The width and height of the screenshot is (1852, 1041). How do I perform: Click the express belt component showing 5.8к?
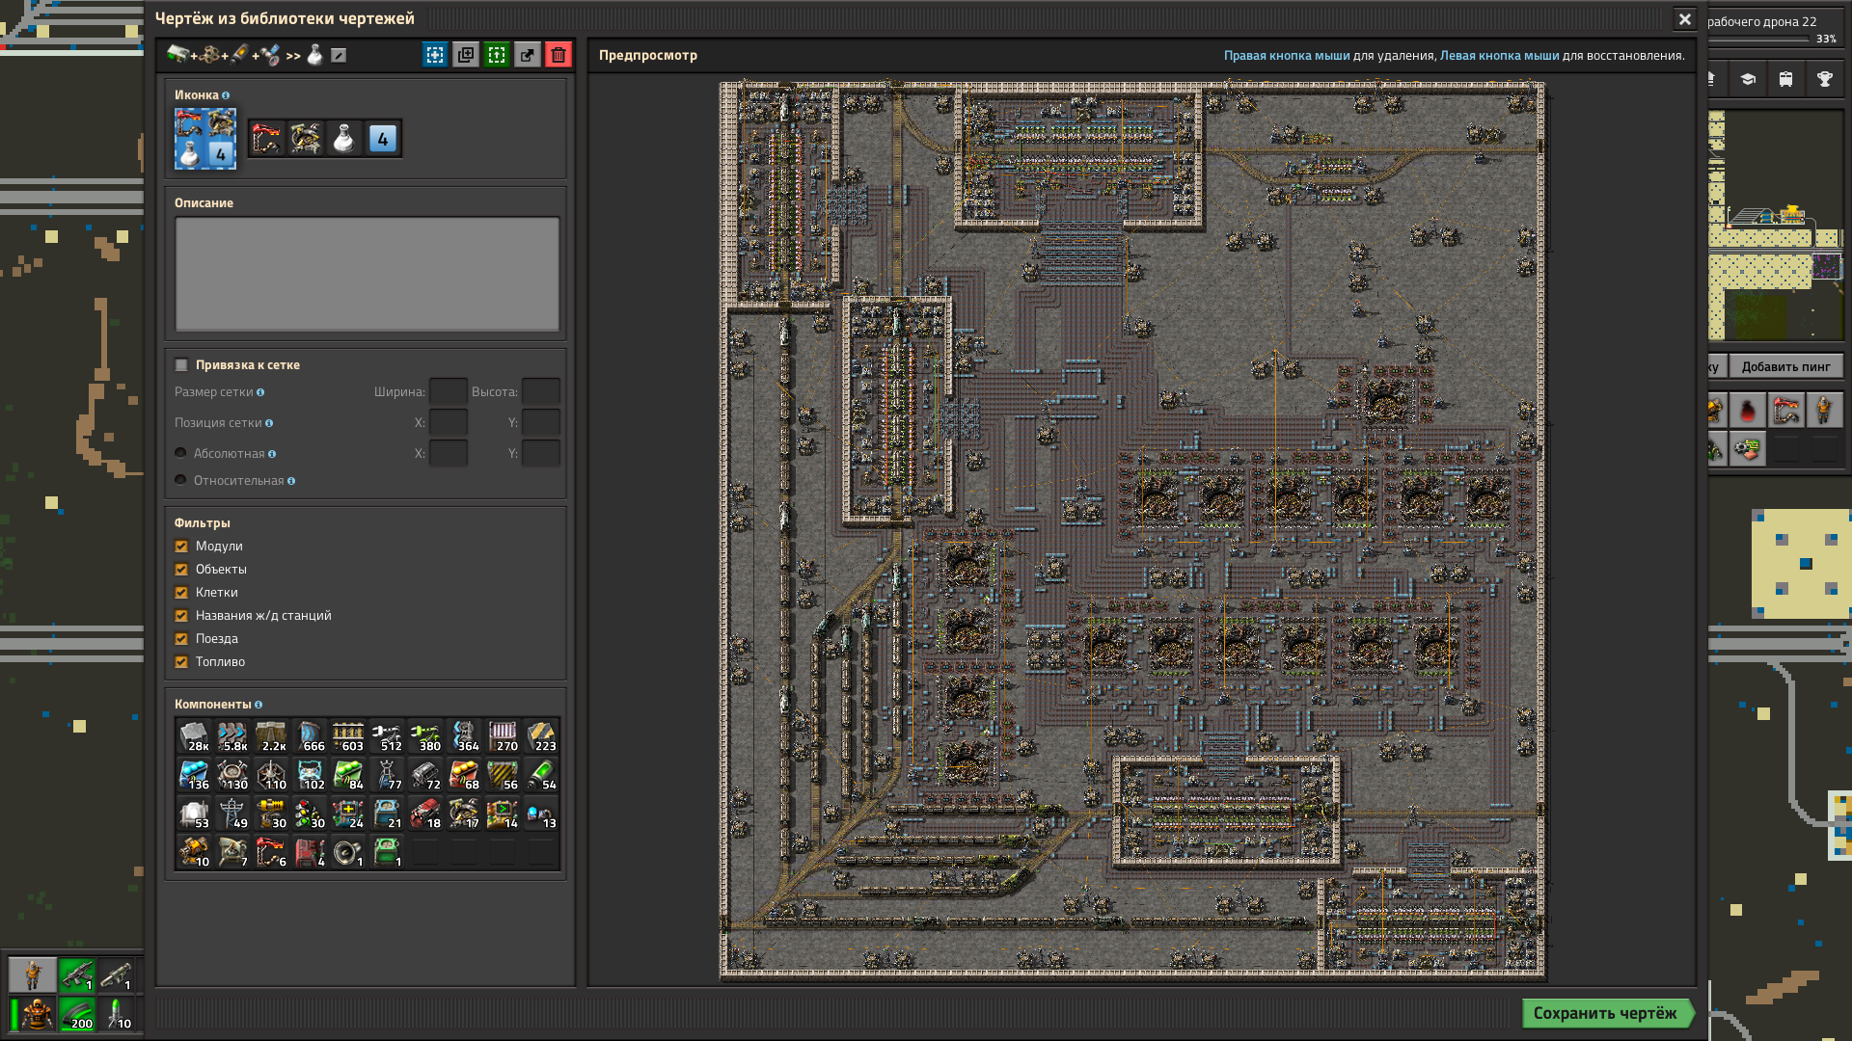[x=232, y=736]
